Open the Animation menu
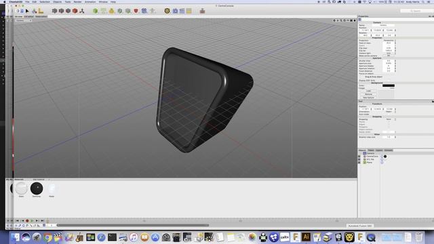The width and height of the screenshot is (434, 244). coord(90,1)
